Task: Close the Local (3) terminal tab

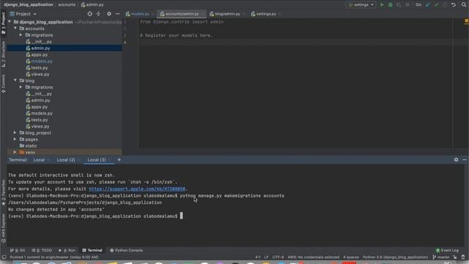Action: [109, 160]
